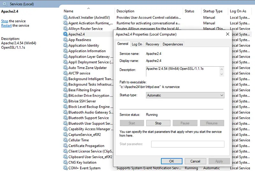Screen dimensions: 255x171
Task: Open the Startup type dropdown
Action: point(185,95)
